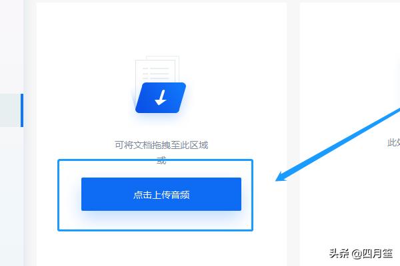Click the soft shadow beneath upload button

(161, 216)
